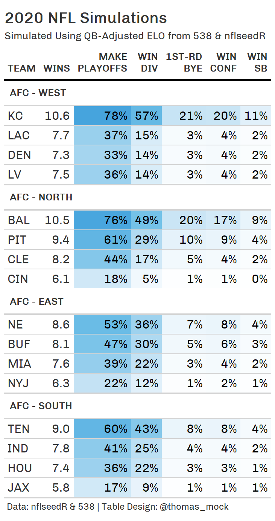
Task: Select the 1ST-RD BYE column header
Action: click(184, 63)
